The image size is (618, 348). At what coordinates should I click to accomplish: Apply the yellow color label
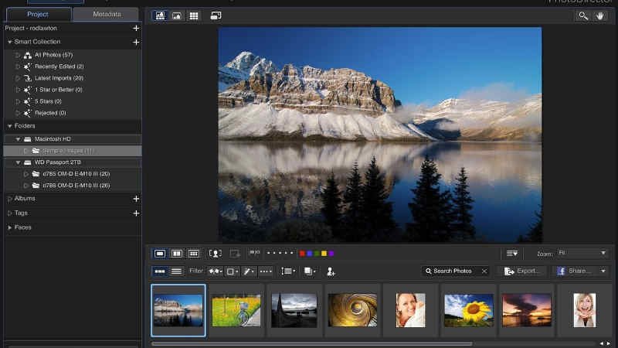tap(324, 254)
